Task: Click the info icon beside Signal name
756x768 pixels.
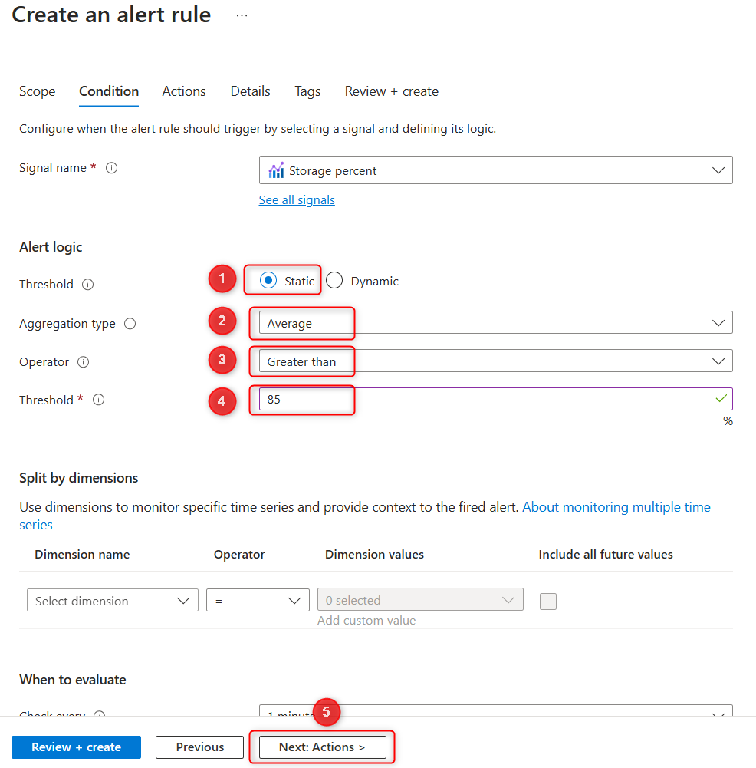Action: [111, 167]
